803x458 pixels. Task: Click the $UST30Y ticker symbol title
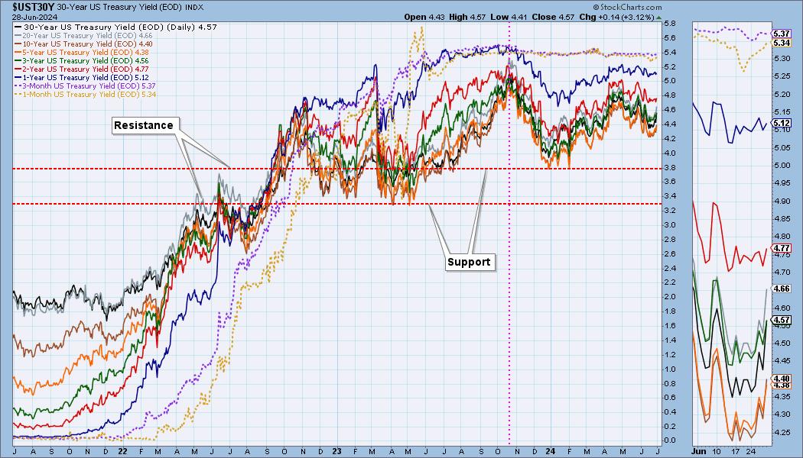[x=33, y=7]
